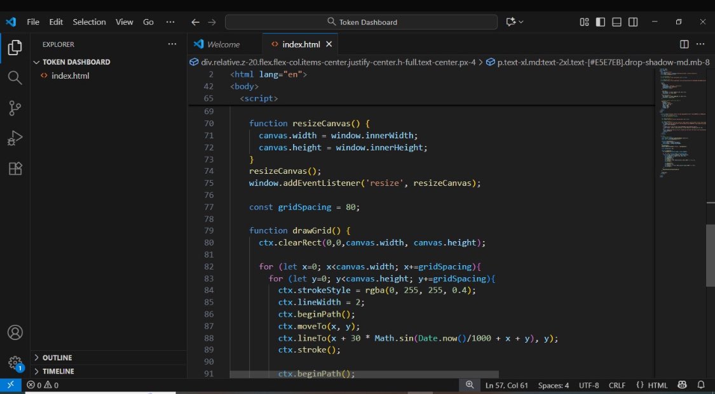
Task: Open the Search view in the activity bar
Action: click(x=15, y=77)
